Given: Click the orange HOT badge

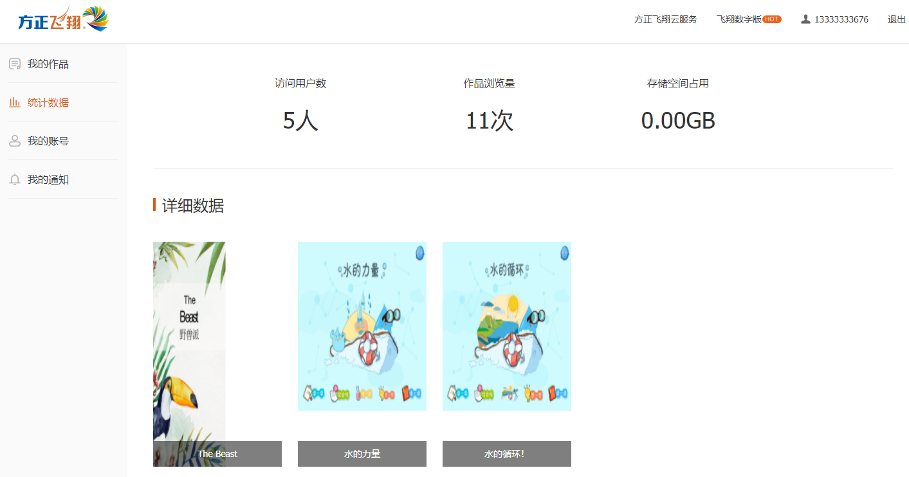Looking at the screenshot, I should (x=772, y=19).
